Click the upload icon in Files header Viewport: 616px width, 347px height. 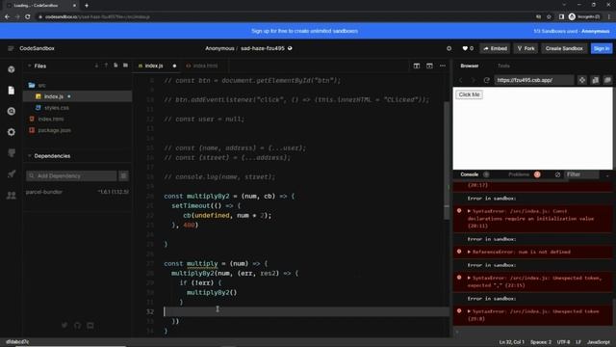[x=106, y=66]
